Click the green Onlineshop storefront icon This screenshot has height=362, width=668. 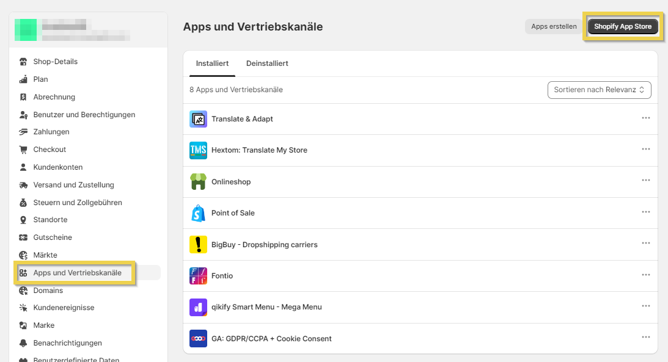coord(199,182)
